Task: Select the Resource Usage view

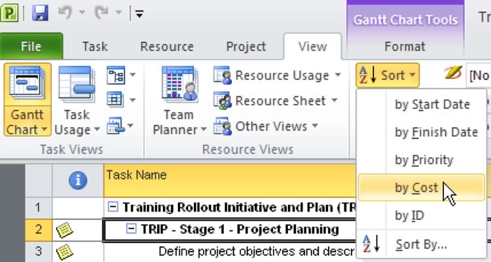Action: click(x=277, y=75)
